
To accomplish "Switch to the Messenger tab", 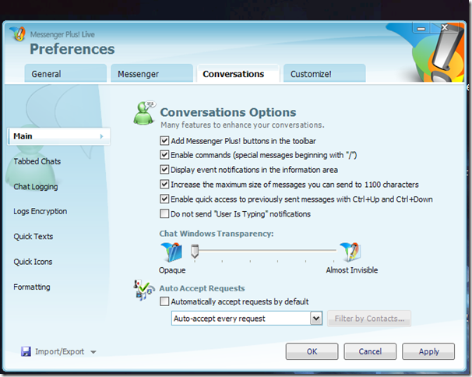I will (152, 73).
